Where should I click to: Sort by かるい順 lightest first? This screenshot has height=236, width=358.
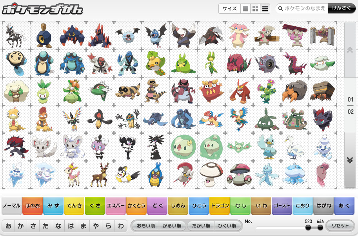pos(172,226)
